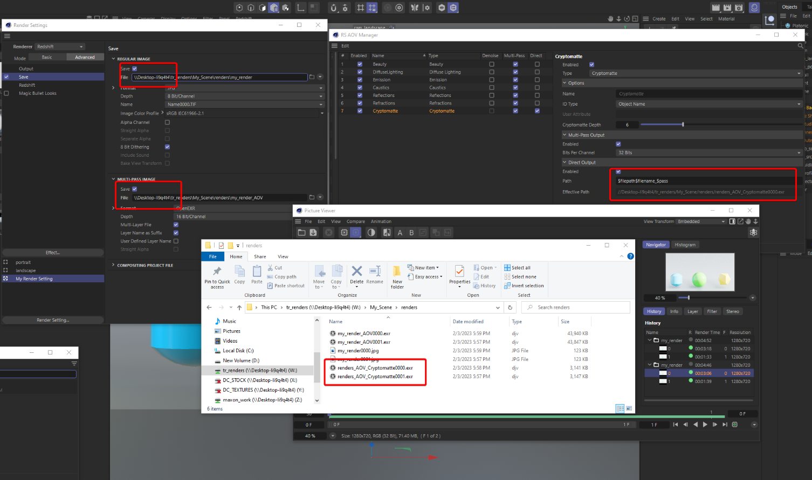Disable the Cryptomatte Enabled checkbox

(x=591, y=64)
